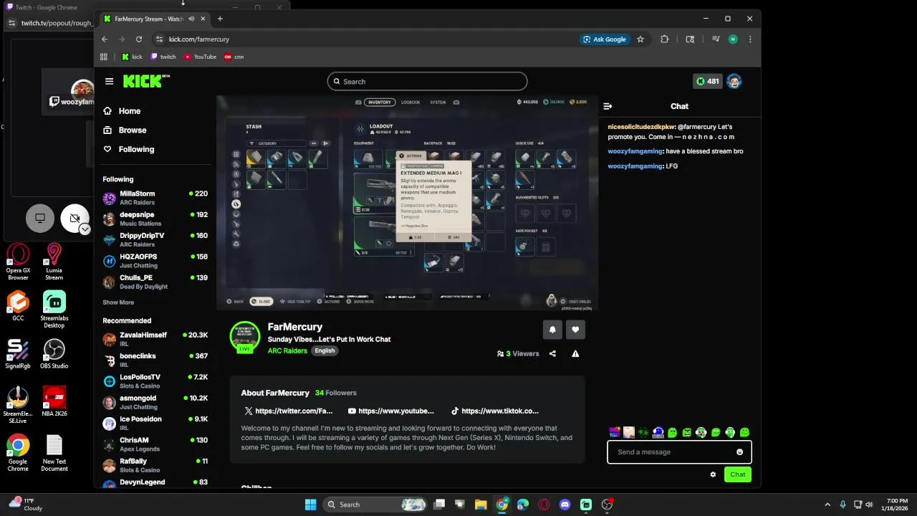Open Chulls_PE followed channel

[155, 282]
